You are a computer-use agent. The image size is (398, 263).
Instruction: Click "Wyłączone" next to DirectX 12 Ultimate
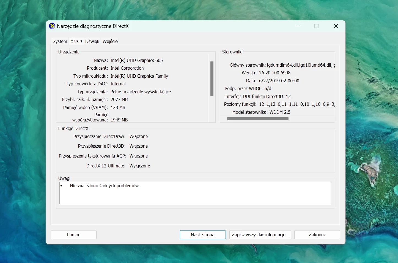(140, 166)
